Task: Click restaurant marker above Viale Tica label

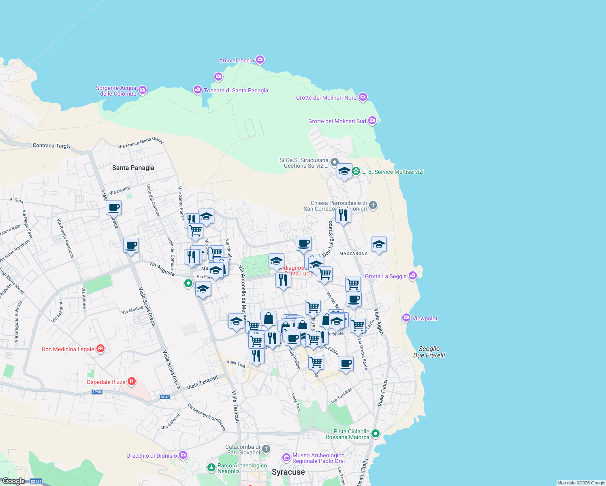Action: (256, 357)
